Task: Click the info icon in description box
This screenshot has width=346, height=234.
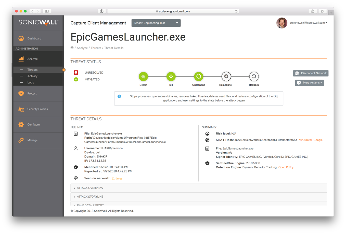Action: tap(119, 96)
